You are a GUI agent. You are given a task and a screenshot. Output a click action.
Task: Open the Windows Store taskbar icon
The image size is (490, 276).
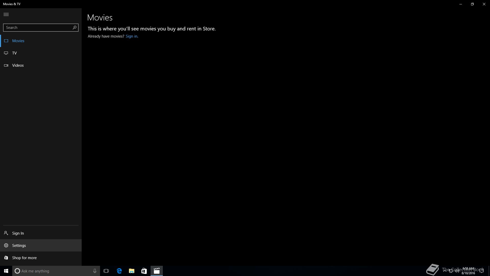tap(144, 271)
